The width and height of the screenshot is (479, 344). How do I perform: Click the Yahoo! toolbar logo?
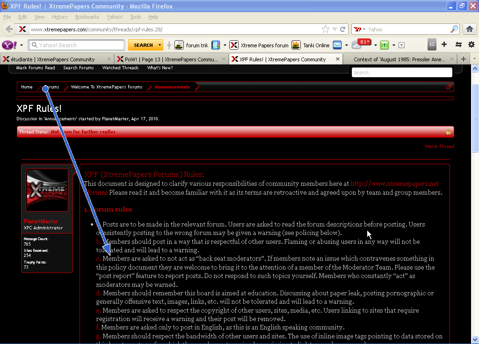pos(9,45)
